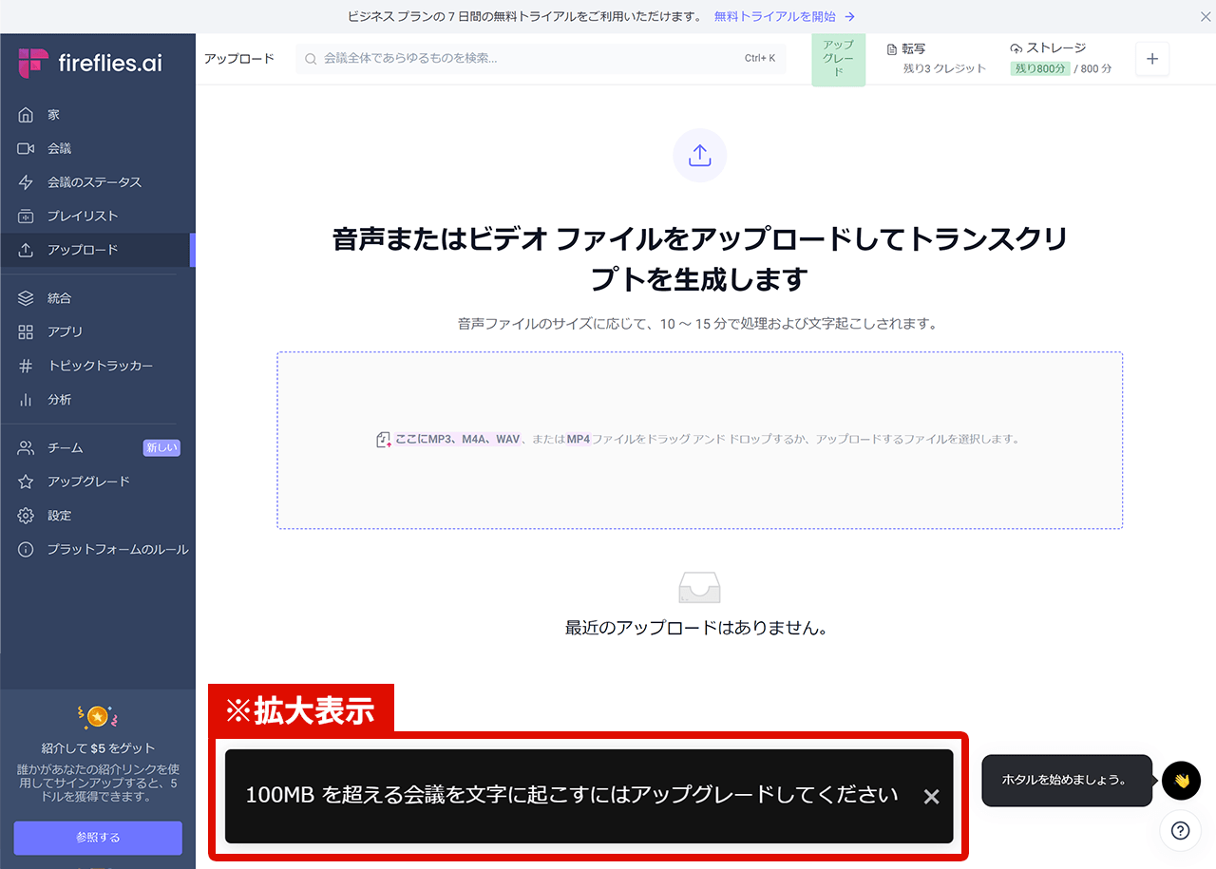
Task: Click the large upload circle icon
Action: (x=700, y=155)
